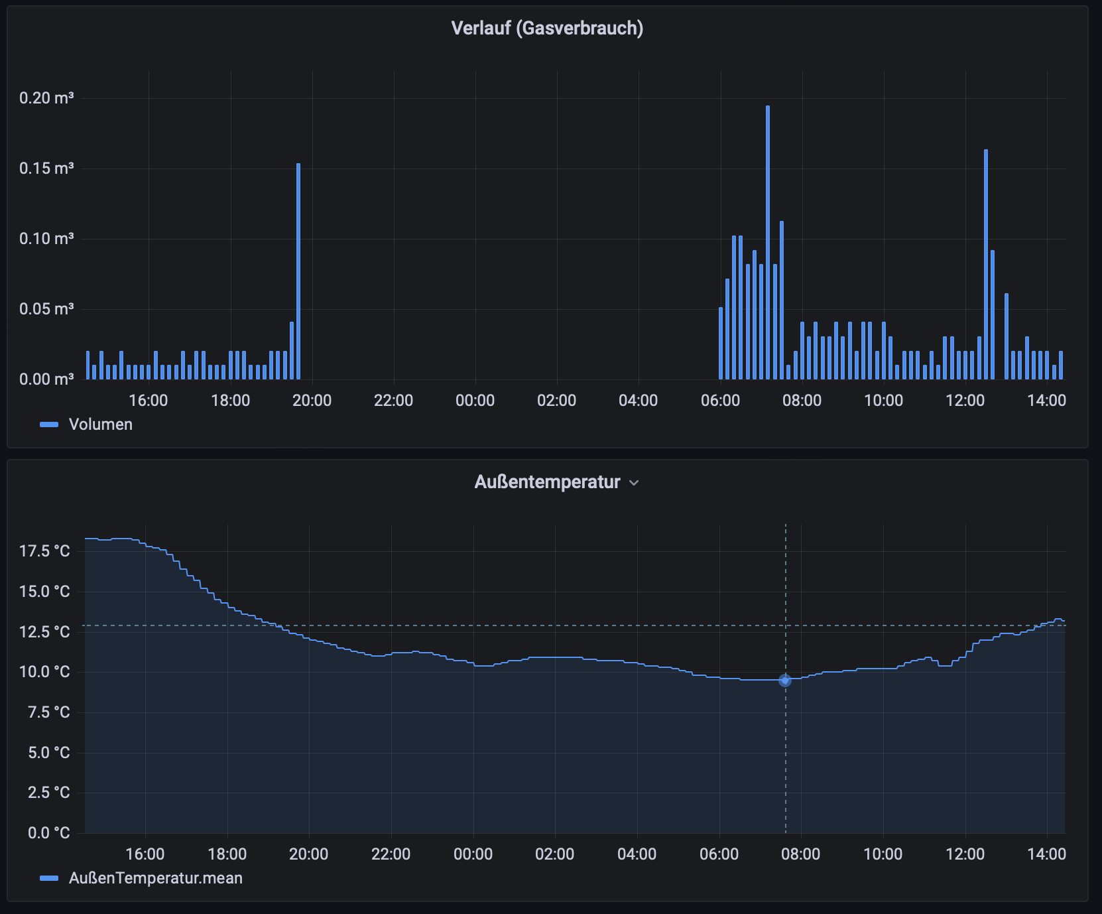Click the tallest gas bar after 07:00

[x=768, y=242]
